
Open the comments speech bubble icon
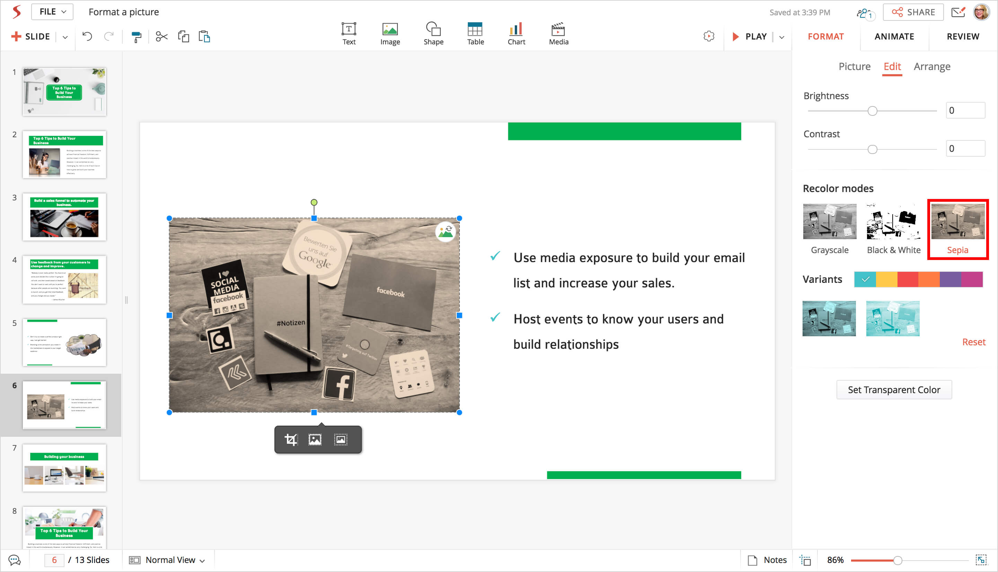click(x=15, y=560)
